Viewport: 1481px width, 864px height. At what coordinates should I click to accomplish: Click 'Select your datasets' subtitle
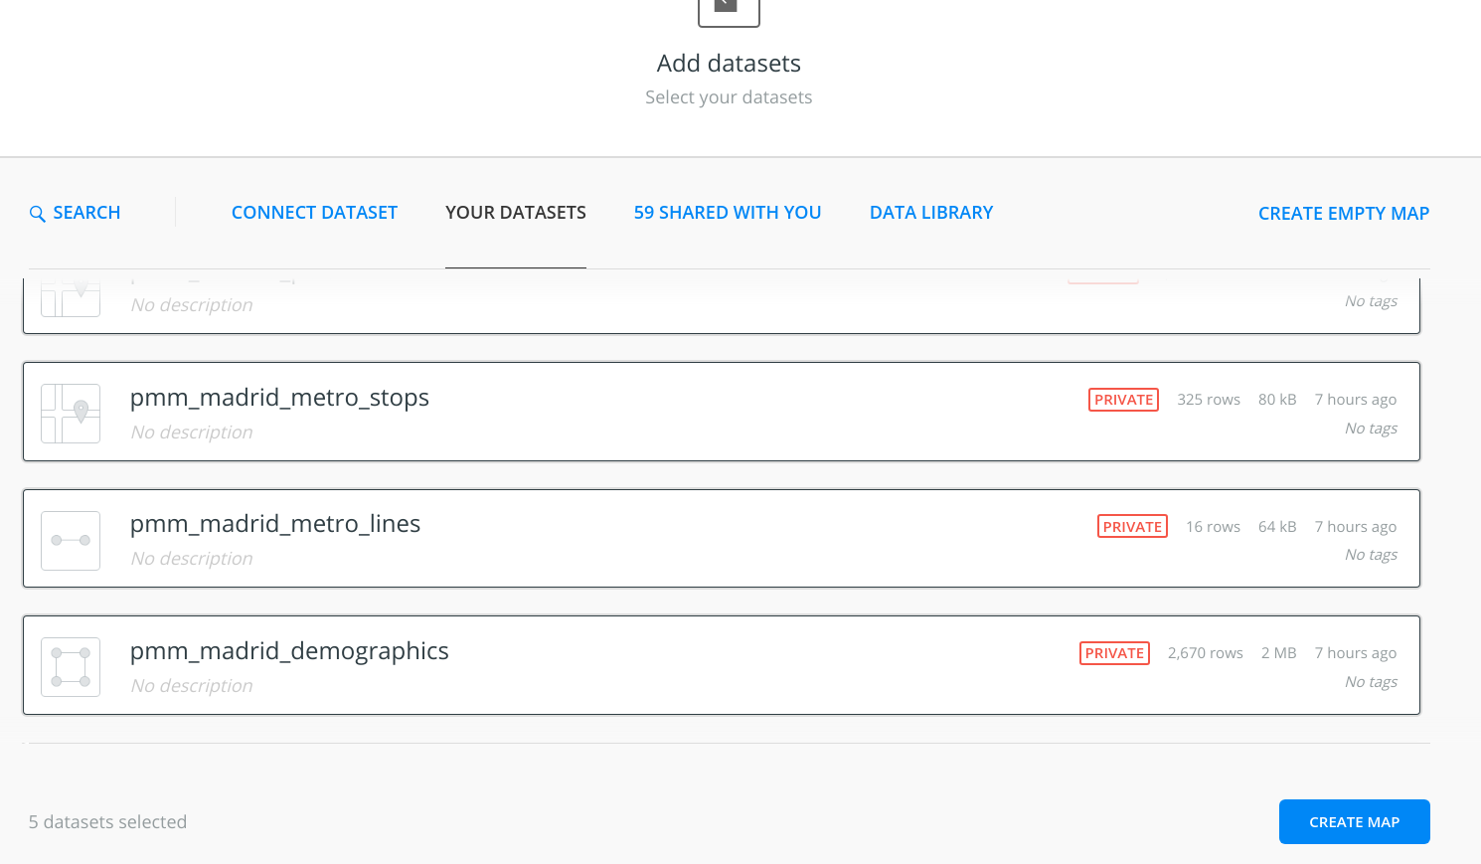pyautogui.click(x=729, y=97)
